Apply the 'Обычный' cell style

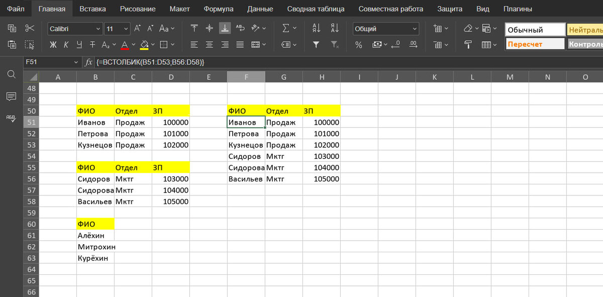click(x=535, y=30)
